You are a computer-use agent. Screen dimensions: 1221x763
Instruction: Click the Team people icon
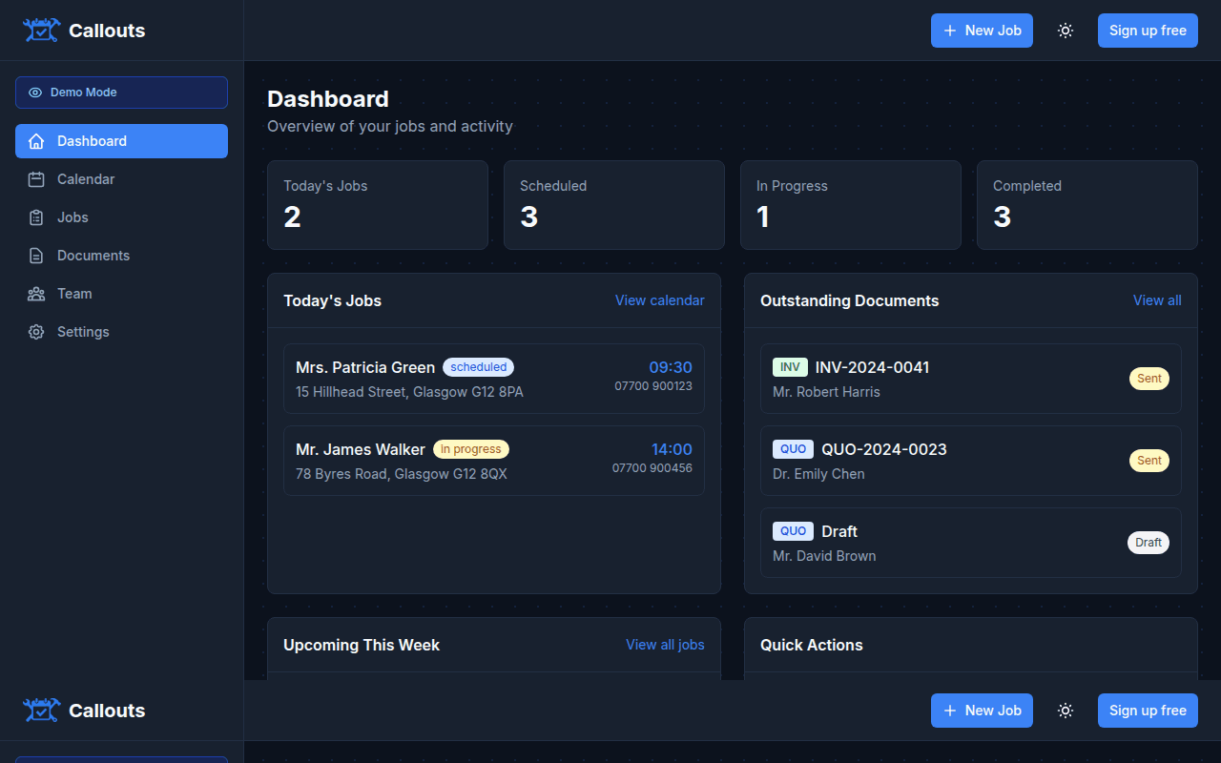click(36, 294)
